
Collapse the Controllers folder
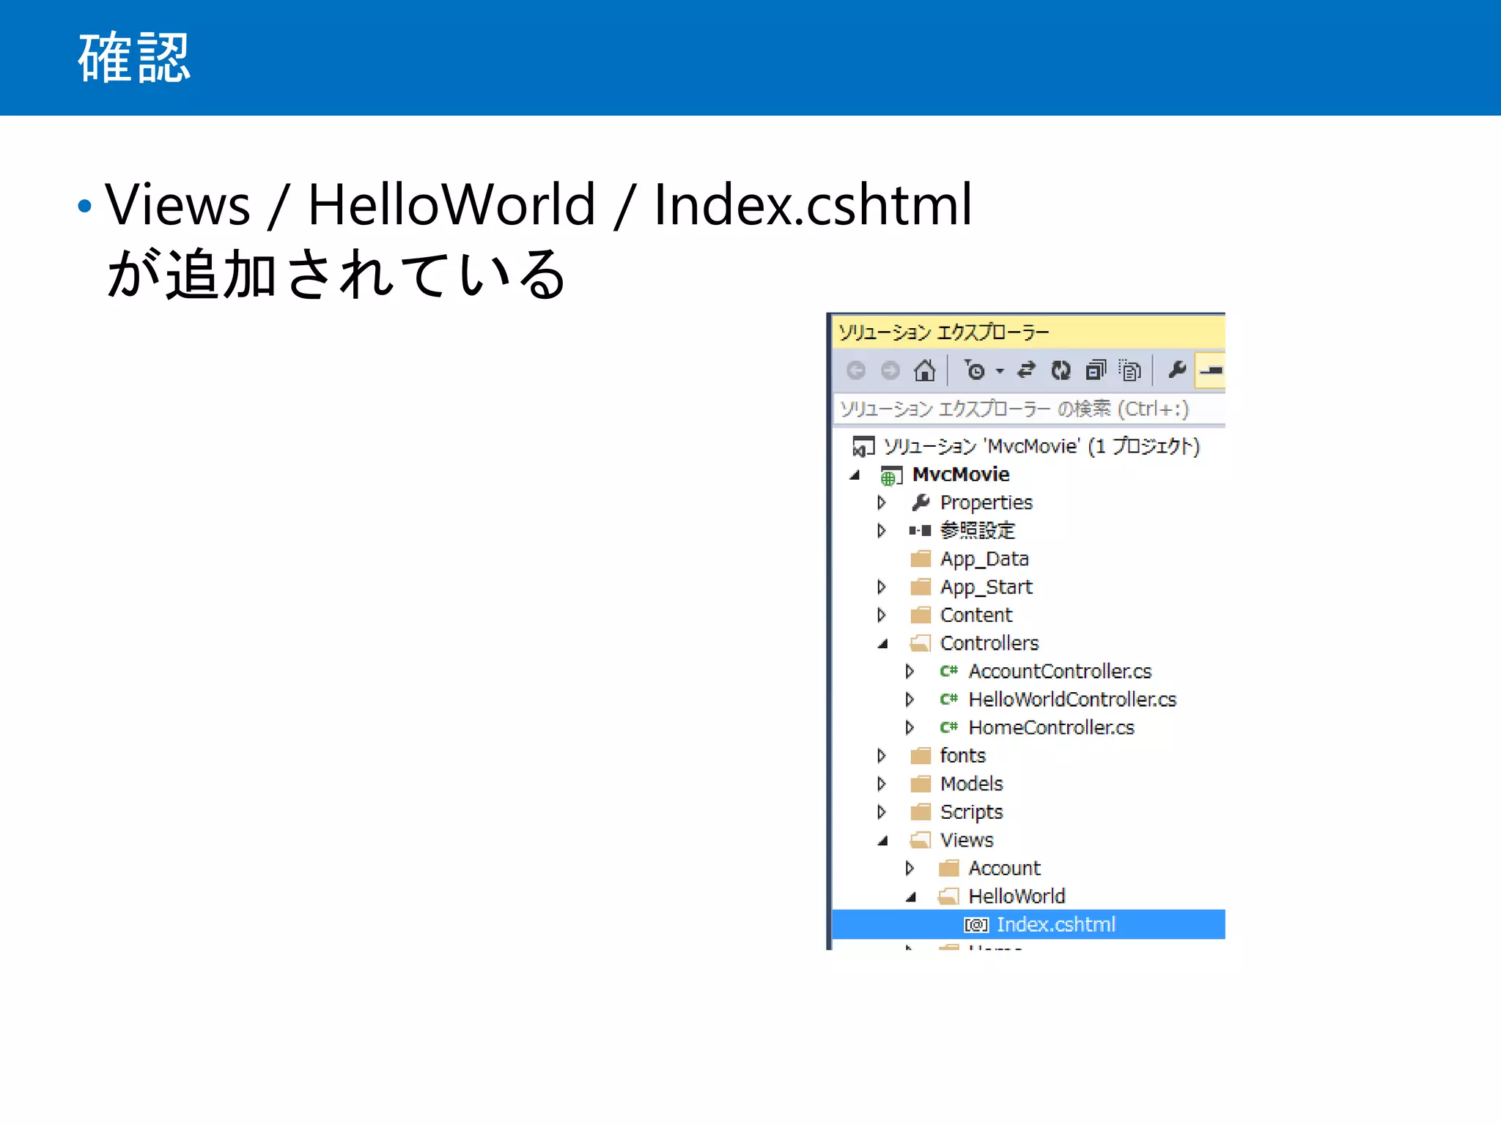click(883, 644)
